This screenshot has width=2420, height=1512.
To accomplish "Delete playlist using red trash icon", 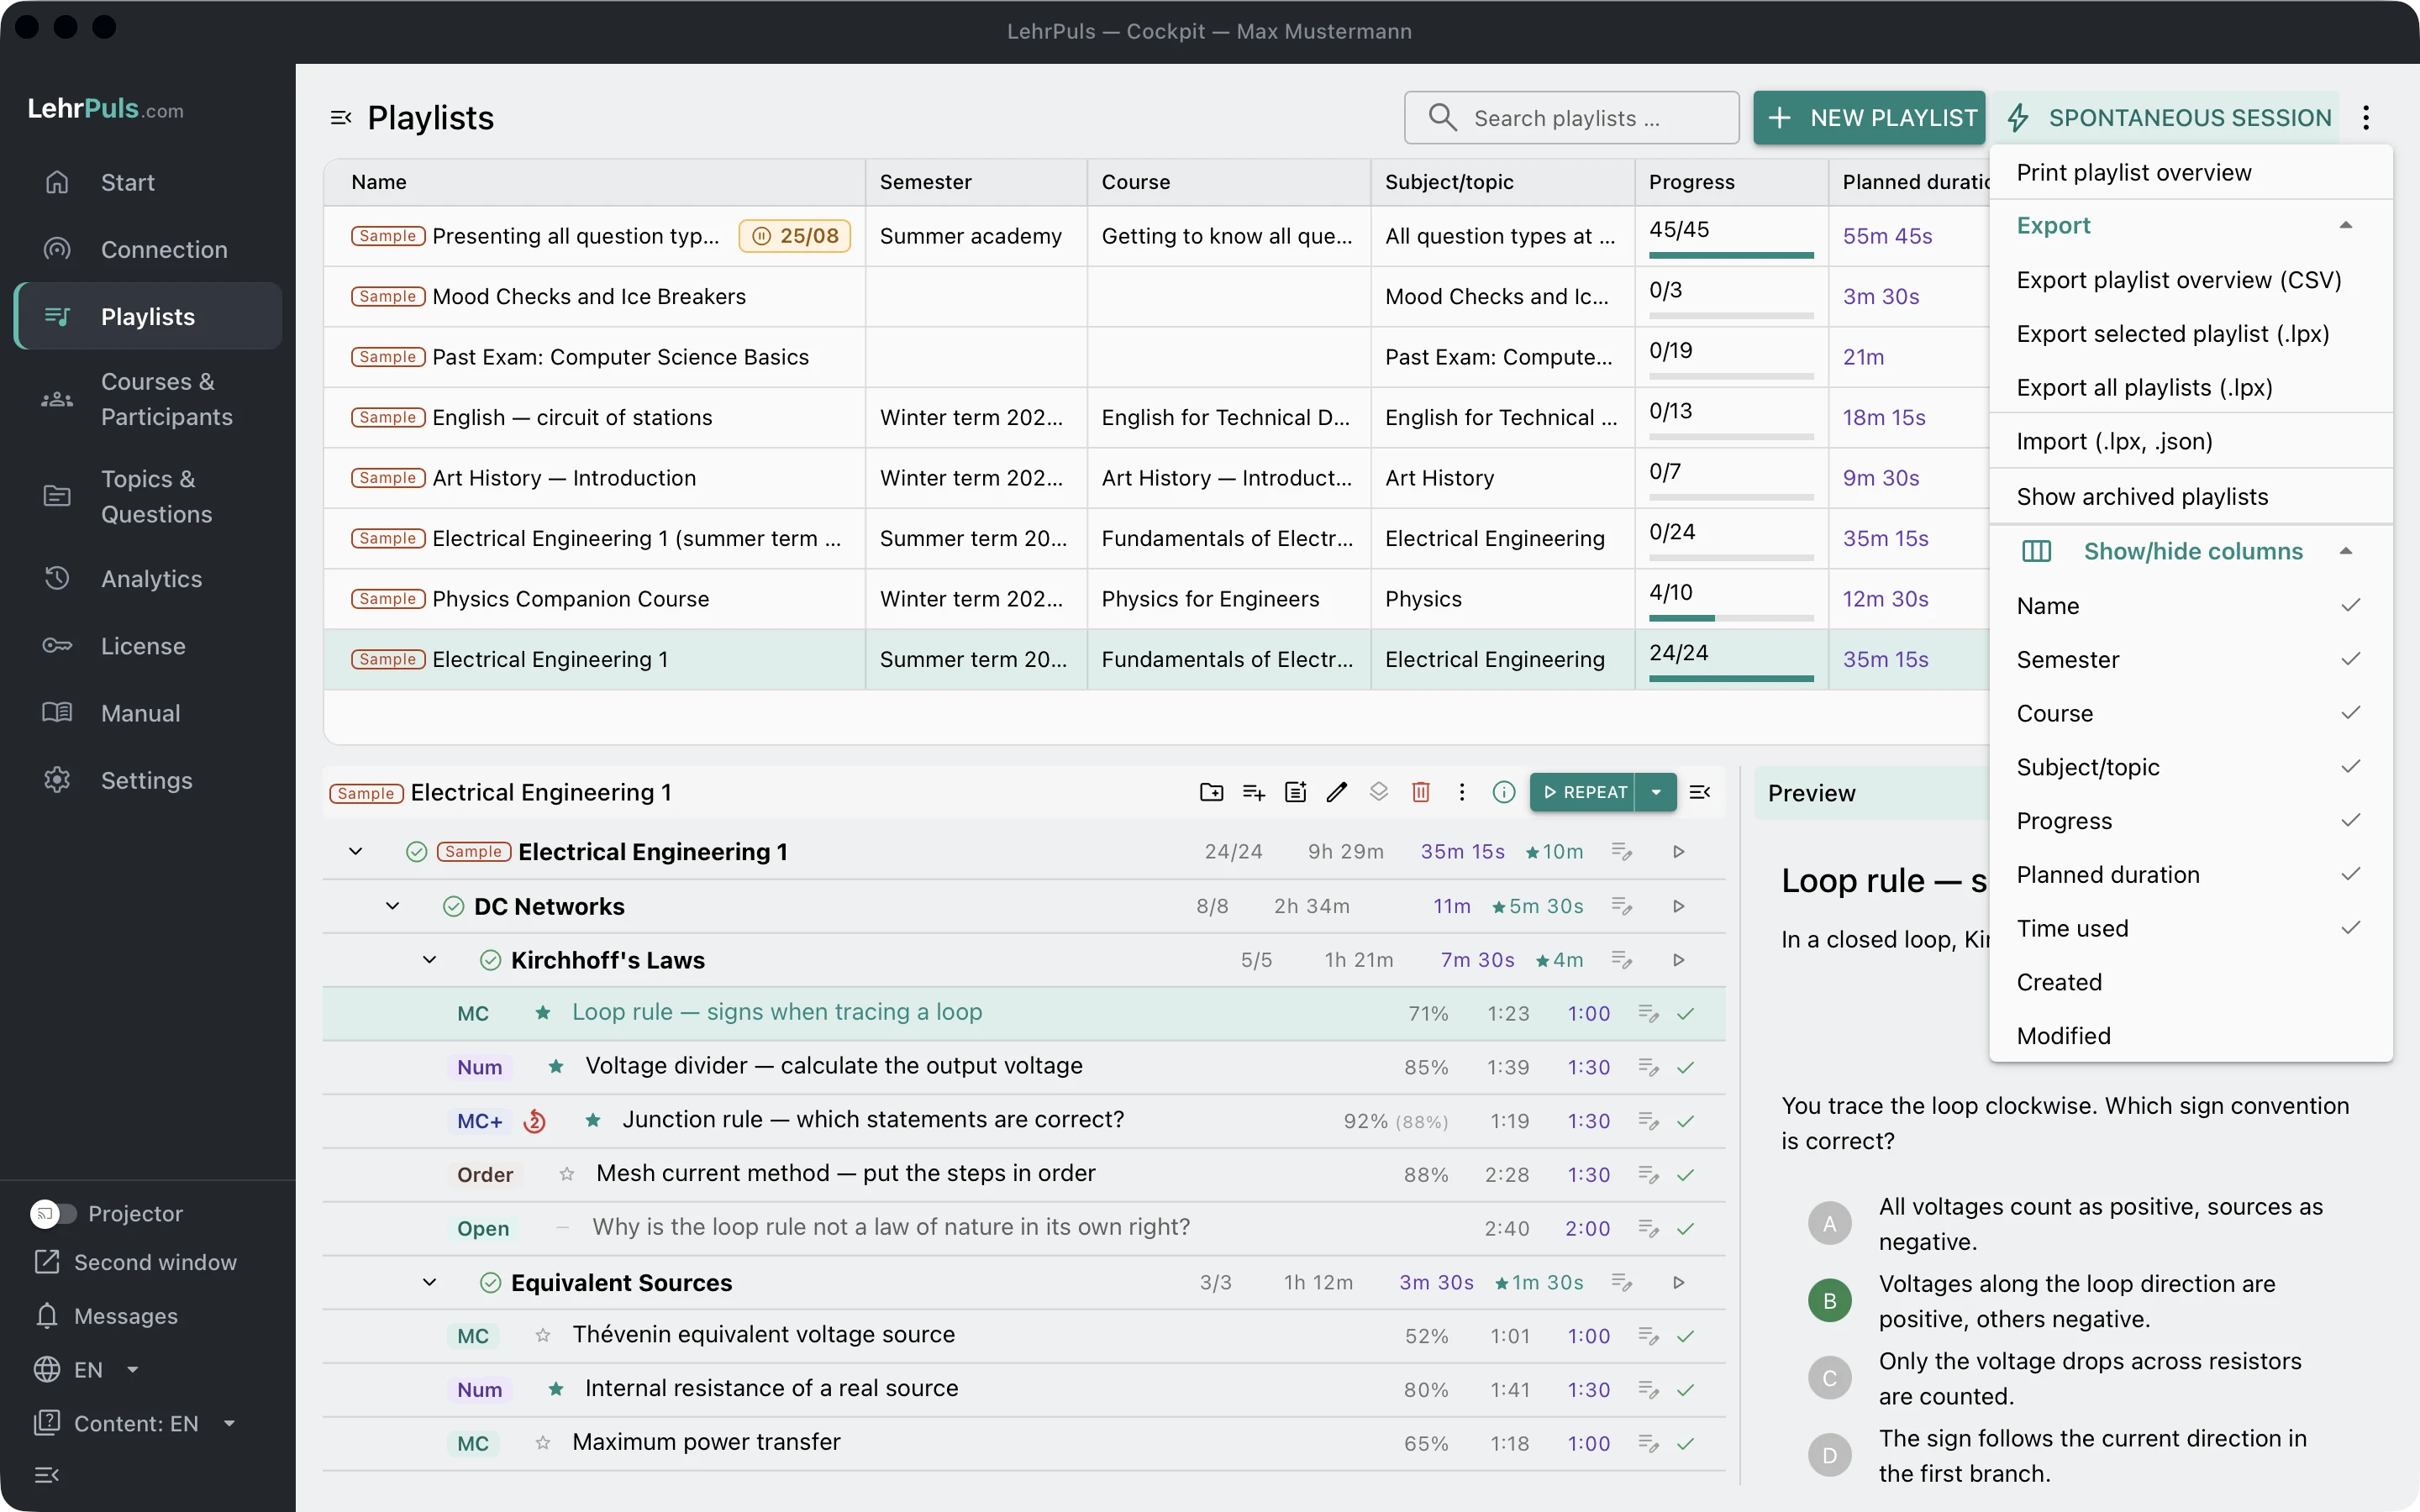I will tap(1420, 792).
